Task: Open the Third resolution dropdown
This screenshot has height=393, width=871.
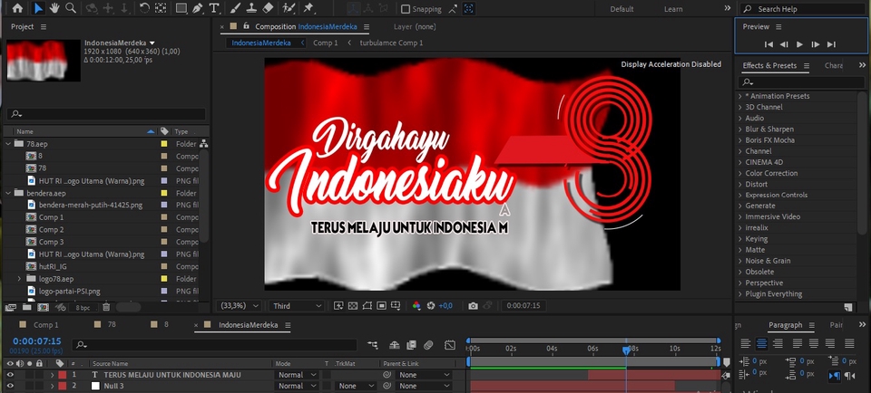Action: [x=298, y=305]
